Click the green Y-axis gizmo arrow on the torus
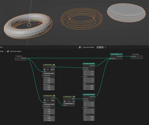 click(30, 21)
